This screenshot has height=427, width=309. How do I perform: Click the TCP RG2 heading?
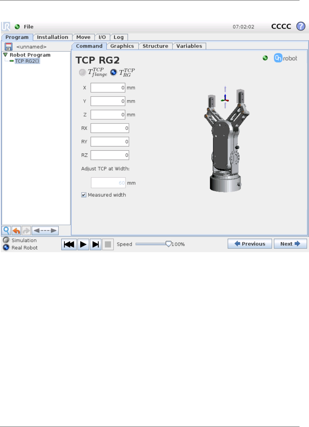coord(97,60)
